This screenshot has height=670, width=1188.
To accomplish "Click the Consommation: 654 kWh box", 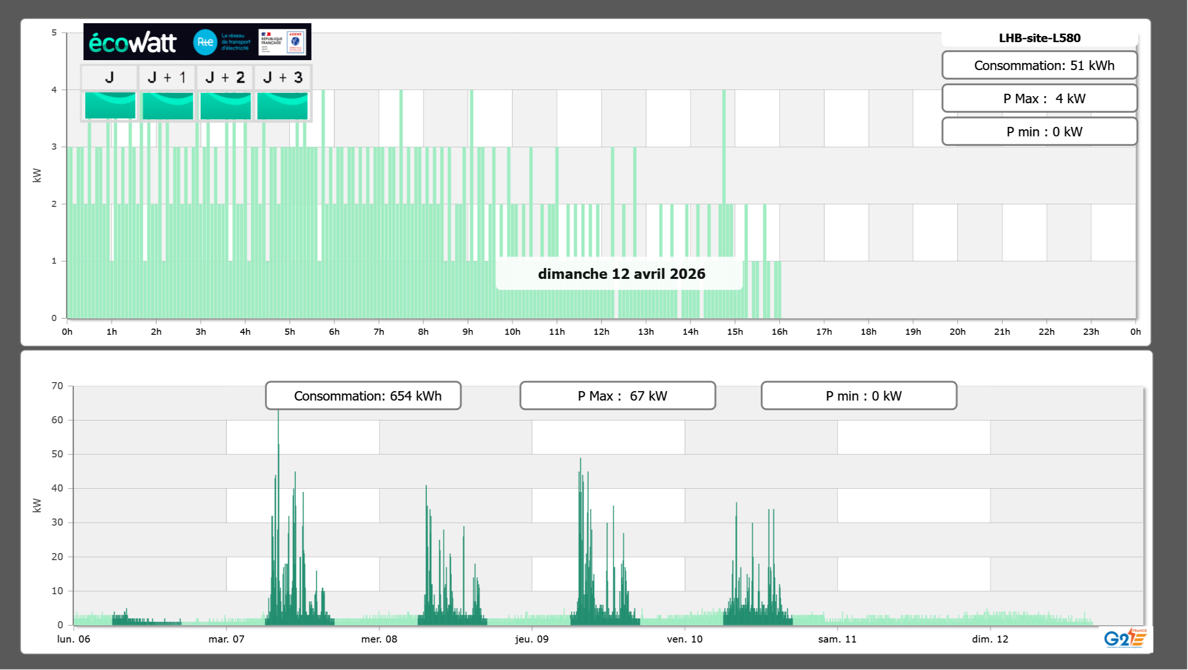I will [x=363, y=396].
